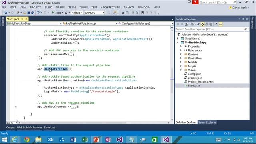This screenshot has height=144, width=256.
Task: Open the BUILD menu
Action: click(x=48, y=7)
